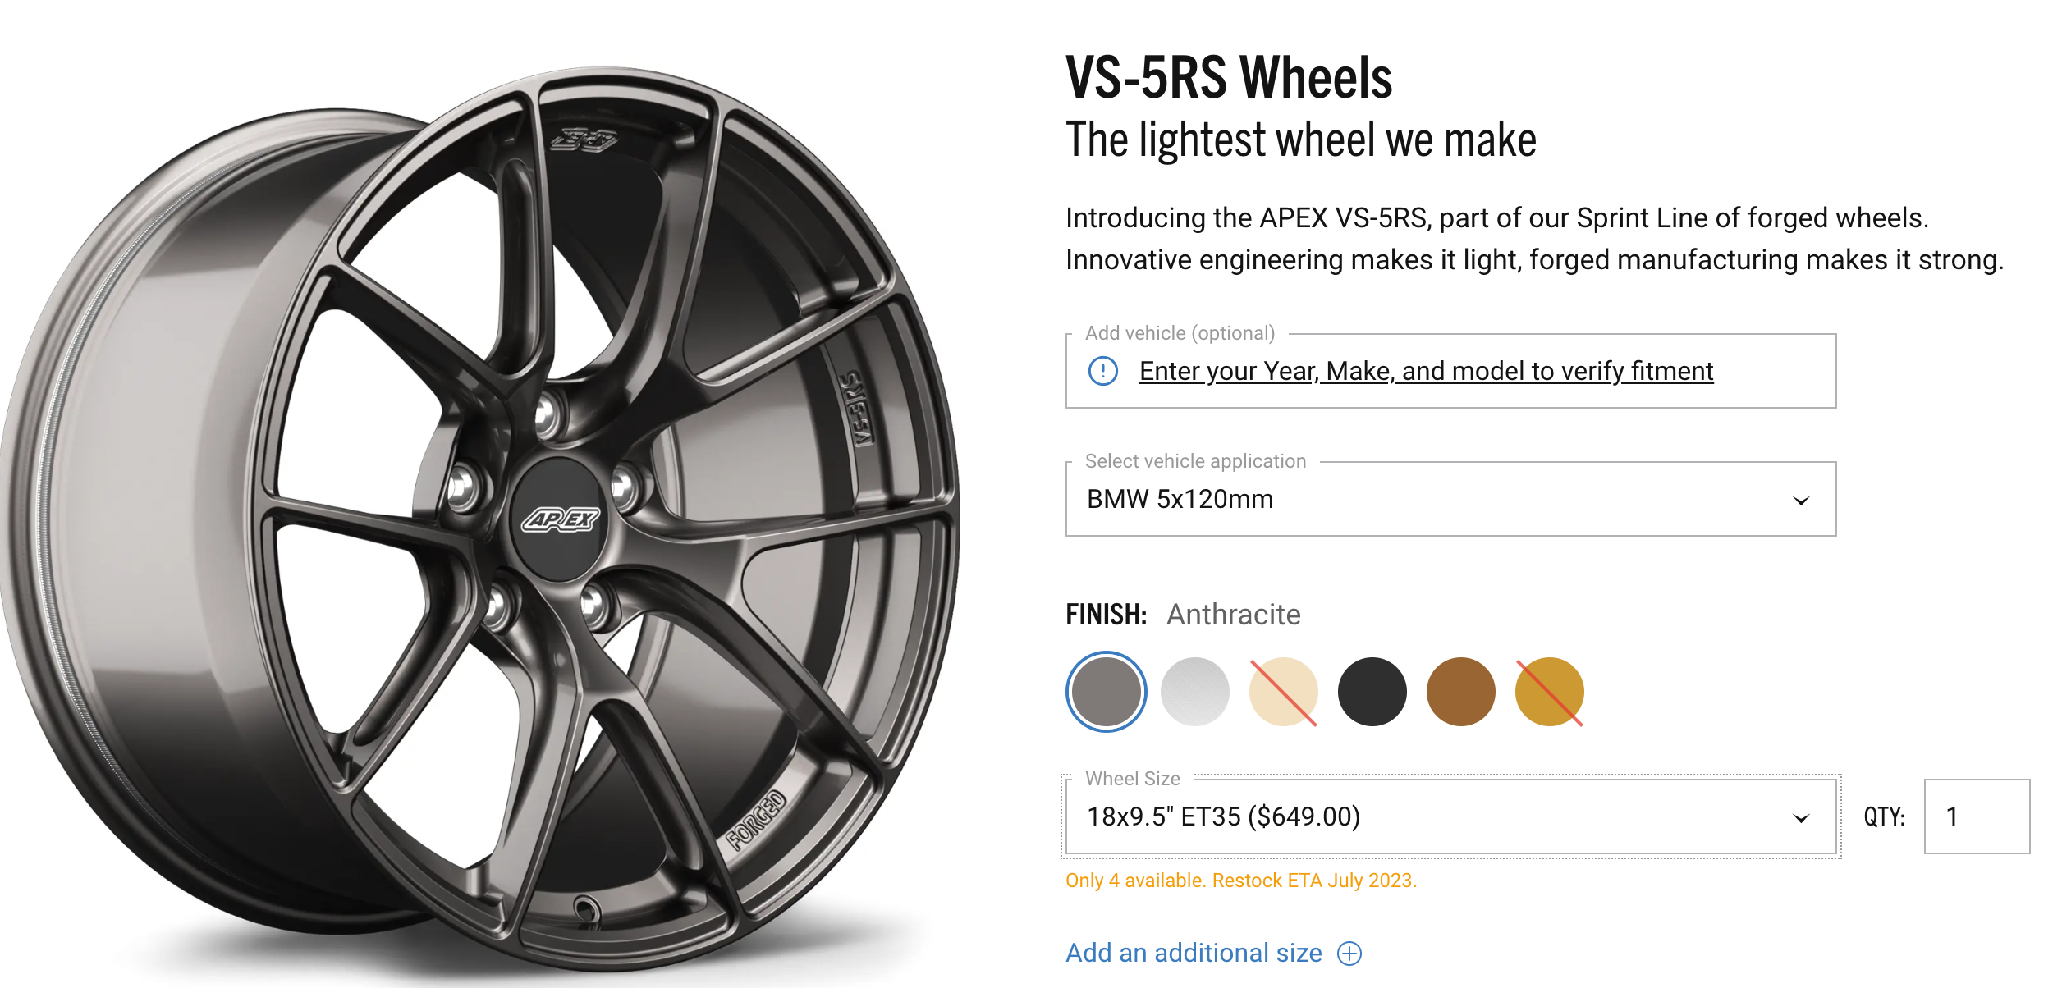The image size is (2062, 988).
Task: Select the Anthracite gray finish swatch
Action: [1106, 692]
